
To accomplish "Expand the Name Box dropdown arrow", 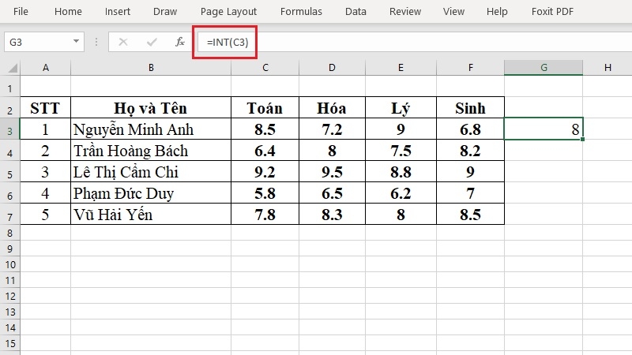I will pos(76,42).
